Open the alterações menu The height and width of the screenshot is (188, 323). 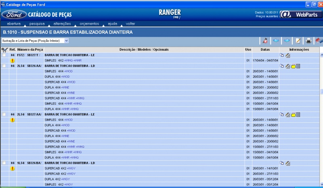62,24
